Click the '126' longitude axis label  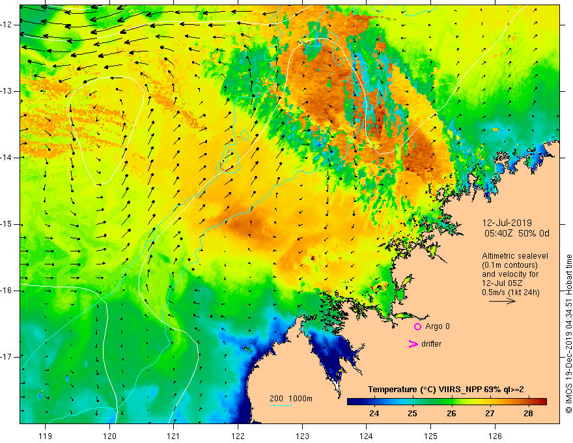pyautogui.click(x=495, y=436)
